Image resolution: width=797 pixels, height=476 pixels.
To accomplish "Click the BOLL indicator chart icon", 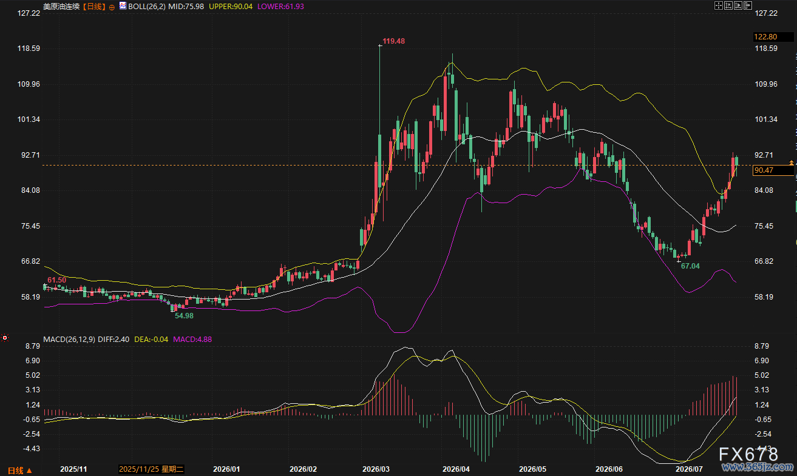I will coord(122,6).
